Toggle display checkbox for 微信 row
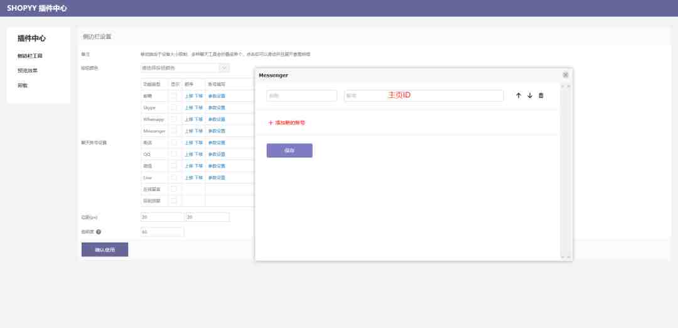This screenshot has width=678, height=328. (173, 166)
